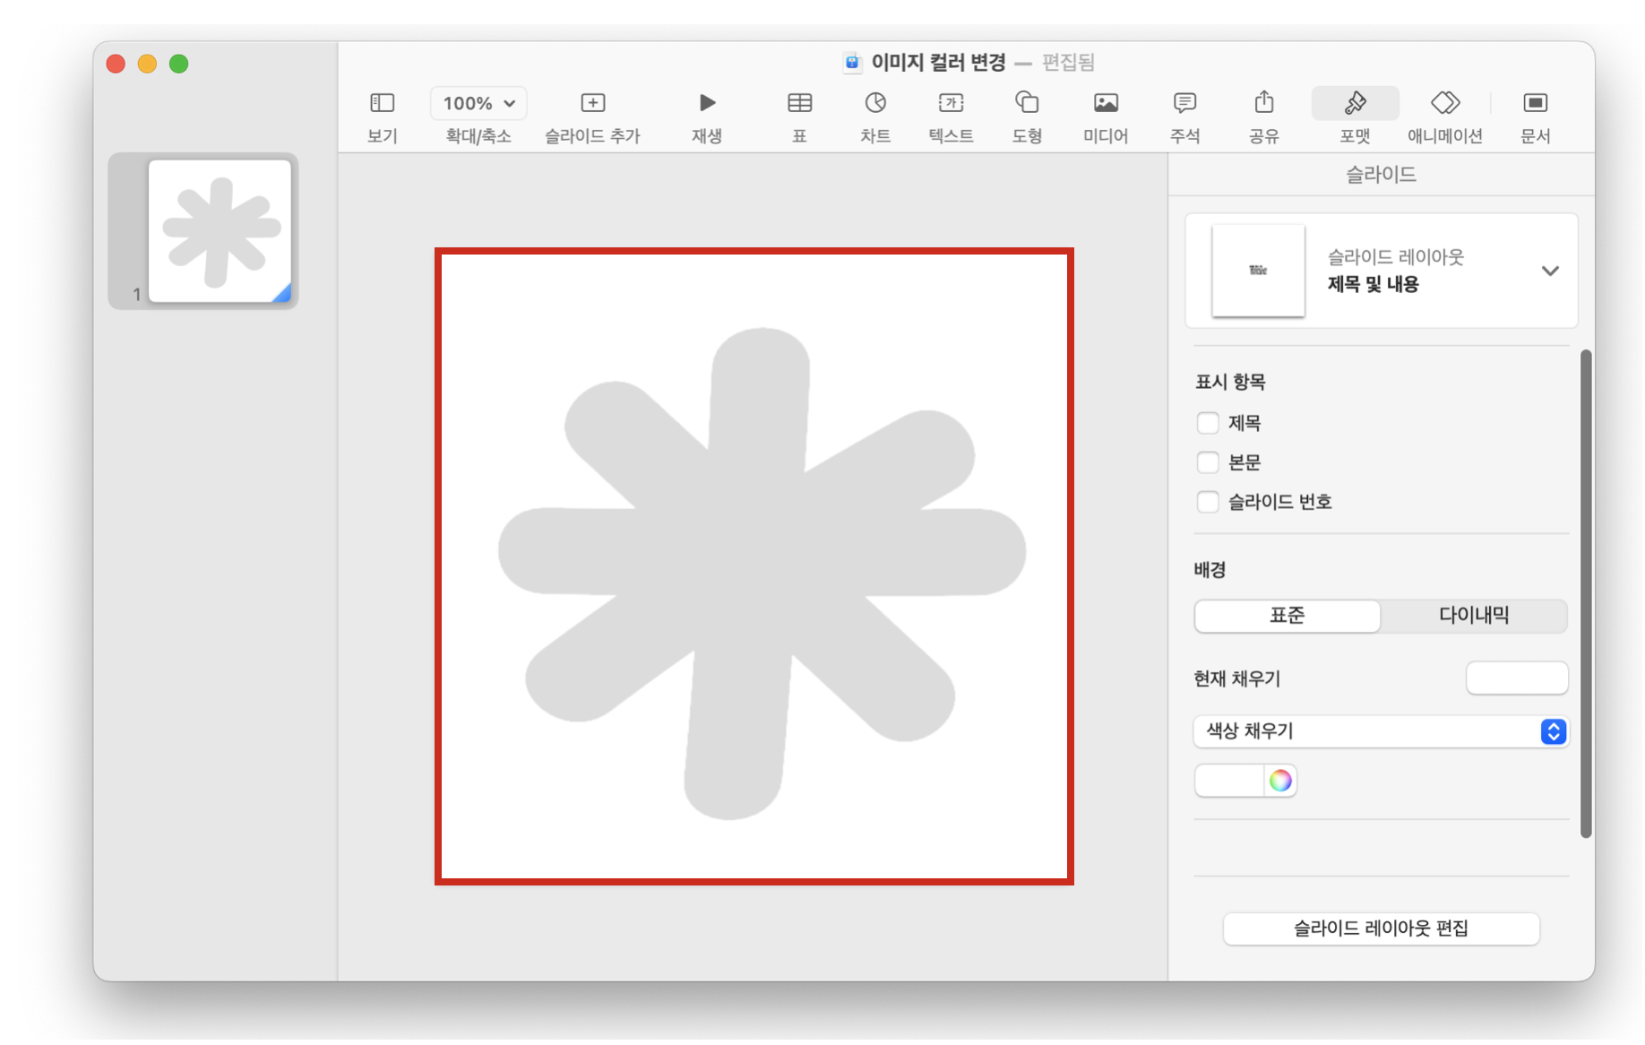Open the 애니메이션 animate inspector
This screenshot has width=1645, height=1045.
coord(1445,103)
